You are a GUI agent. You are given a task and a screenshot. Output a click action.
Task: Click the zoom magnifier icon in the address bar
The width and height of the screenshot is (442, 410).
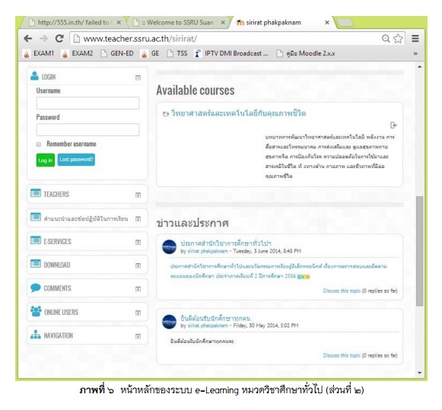click(x=386, y=38)
